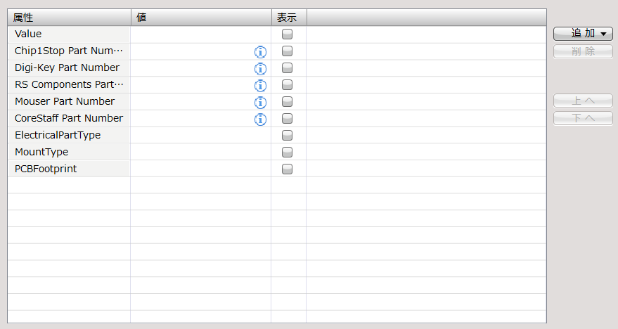The height and width of the screenshot is (329, 618).
Task: Enable display checkbox for Value
Action: pos(288,34)
